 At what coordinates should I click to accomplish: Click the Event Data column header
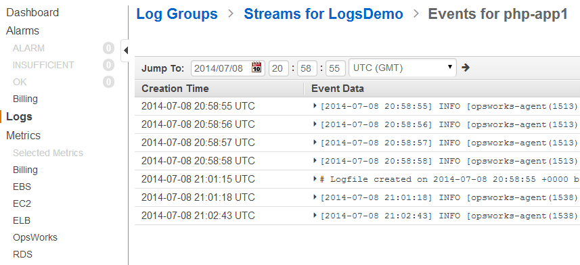[337, 89]
